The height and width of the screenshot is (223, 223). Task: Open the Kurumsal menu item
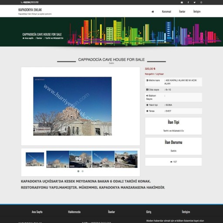166,11
